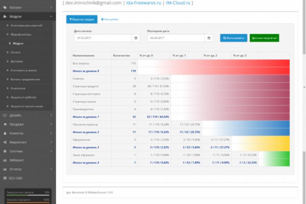This screenshot has width=306, height=204.
Task: Expand the Отчеты menu chevron
Action: pyautogui.click(x=51, y=169)
